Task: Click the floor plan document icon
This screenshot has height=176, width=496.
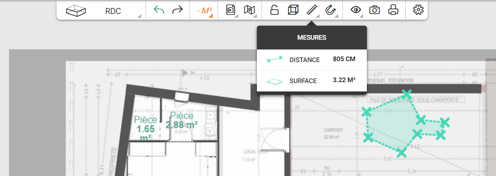Action: [231, 10]
